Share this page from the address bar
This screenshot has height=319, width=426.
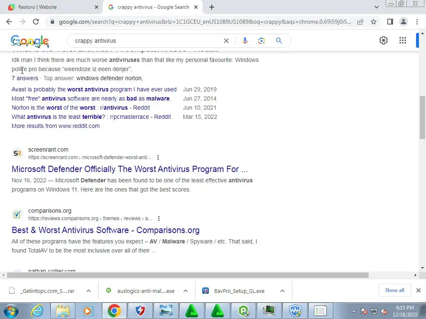[360, 22]
